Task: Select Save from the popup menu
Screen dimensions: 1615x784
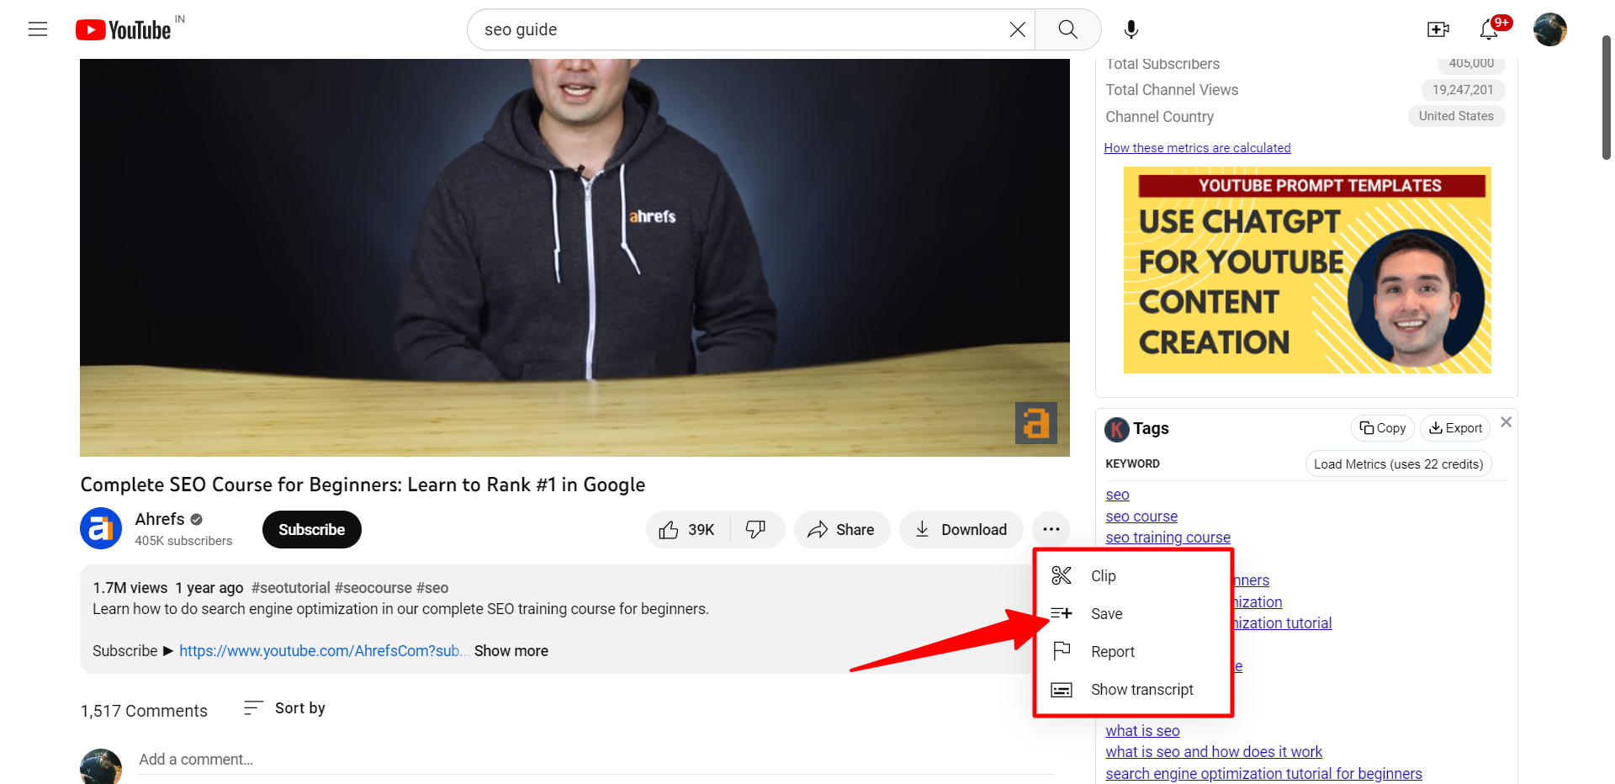Action: point(1106,614)
